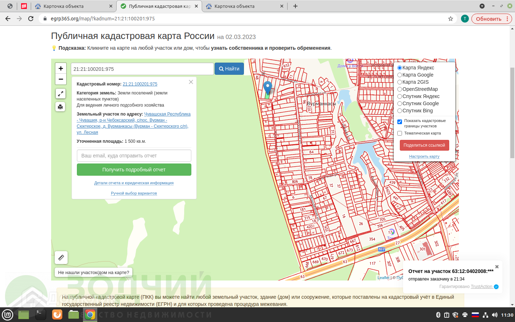Toggle fullscreen map view
Image resolution: width=515 pixels, height=322 pixels.
pyautogui.click(x=60, y=94)
